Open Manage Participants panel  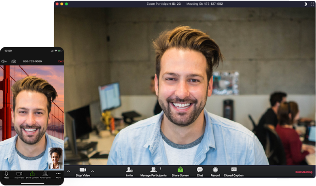[153, 172]
